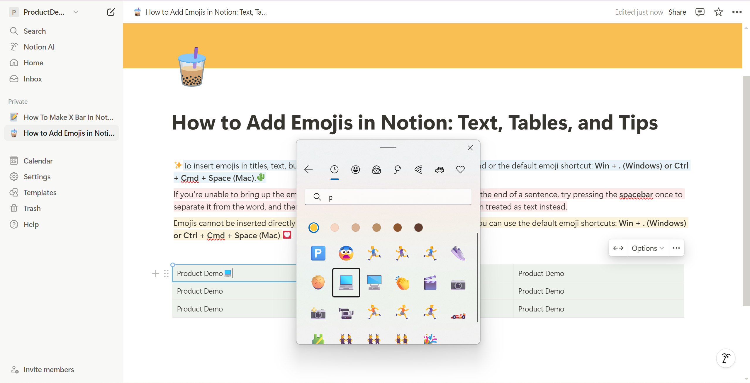Select the dark skin tone swatch
This screenshot has width=750, height=383.
(418, 227)
